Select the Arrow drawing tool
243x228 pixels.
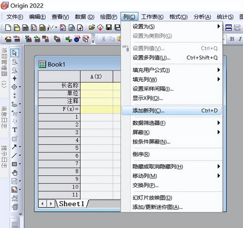[x=14, y=147]
